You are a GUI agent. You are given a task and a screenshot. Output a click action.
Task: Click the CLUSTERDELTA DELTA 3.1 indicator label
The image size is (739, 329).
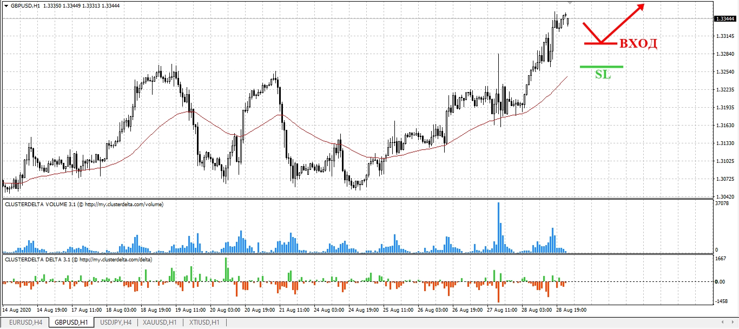click(78, 260)
